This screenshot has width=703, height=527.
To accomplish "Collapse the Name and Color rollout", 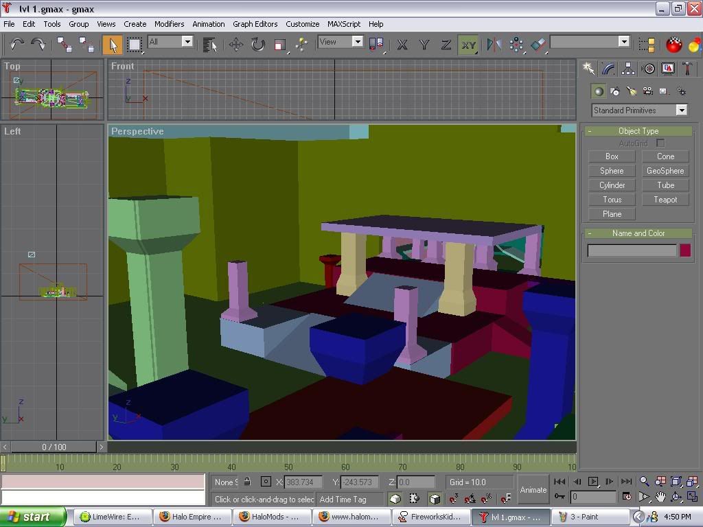I will [x=638, y=233].
